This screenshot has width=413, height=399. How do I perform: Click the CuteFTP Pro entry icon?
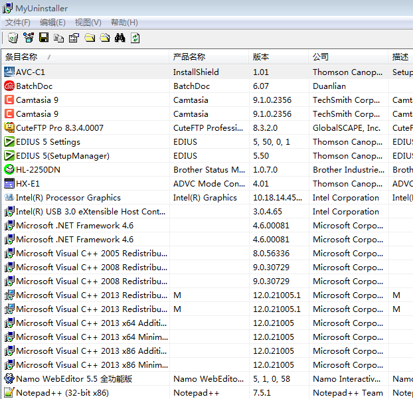click(x=9, y=127)
